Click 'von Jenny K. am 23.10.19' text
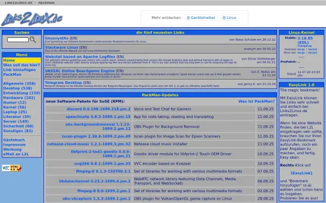The width and height of the screenshot is (326, 203). coord(256,84)
